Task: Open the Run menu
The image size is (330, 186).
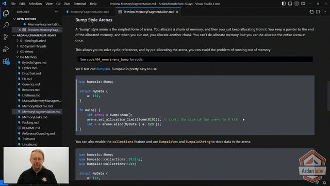Action: coord(67,4)
